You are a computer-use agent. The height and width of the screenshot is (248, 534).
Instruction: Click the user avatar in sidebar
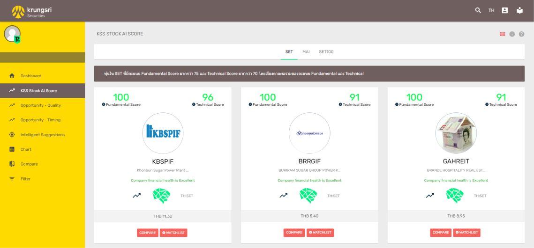(x=12, y=34)
